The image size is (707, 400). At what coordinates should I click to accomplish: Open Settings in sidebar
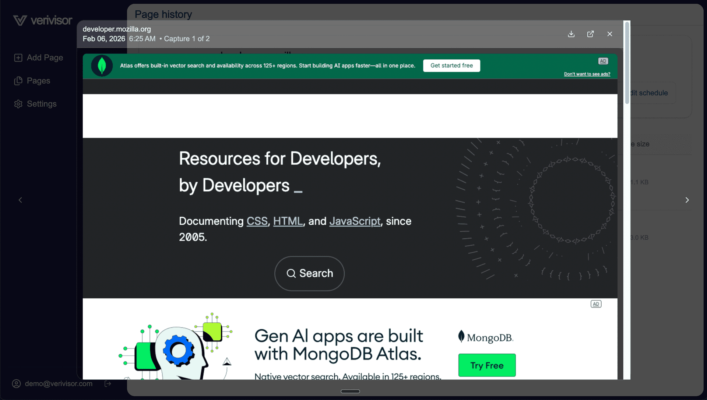pyautogui.click(x=36, y=104)
